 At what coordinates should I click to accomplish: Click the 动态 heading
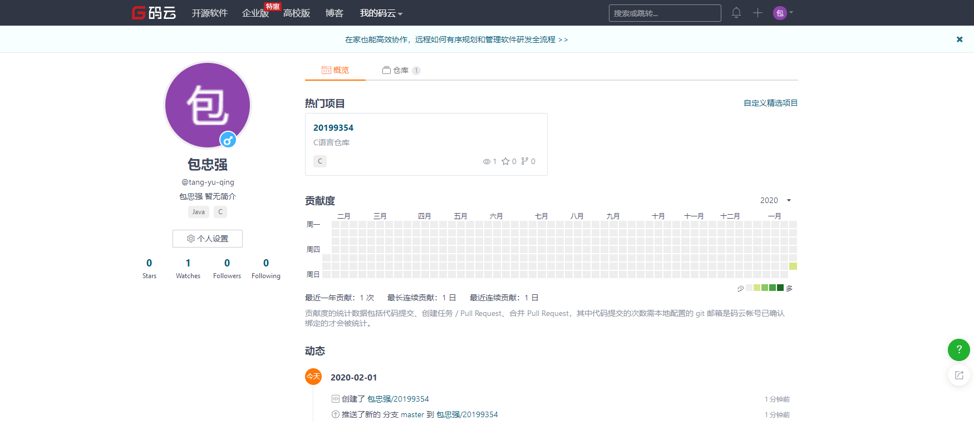click(315, 351)
